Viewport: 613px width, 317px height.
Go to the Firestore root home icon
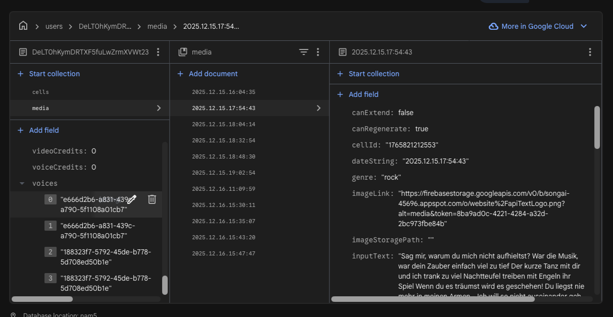point(23,26)
